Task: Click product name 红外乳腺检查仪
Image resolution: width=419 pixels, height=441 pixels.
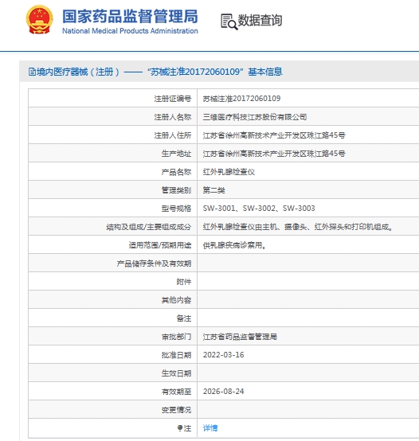Action: (229, 172)
